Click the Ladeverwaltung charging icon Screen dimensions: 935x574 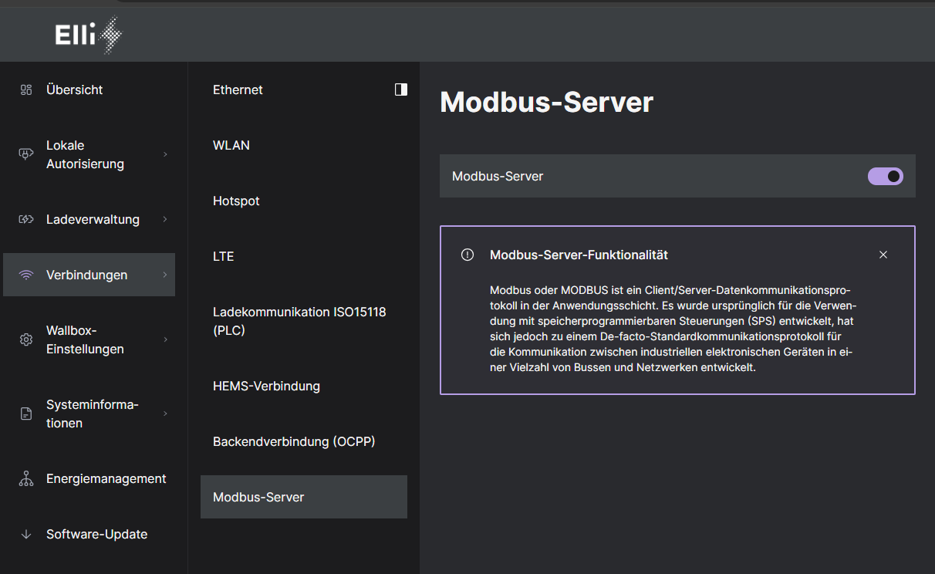click(x=26, y=219)
